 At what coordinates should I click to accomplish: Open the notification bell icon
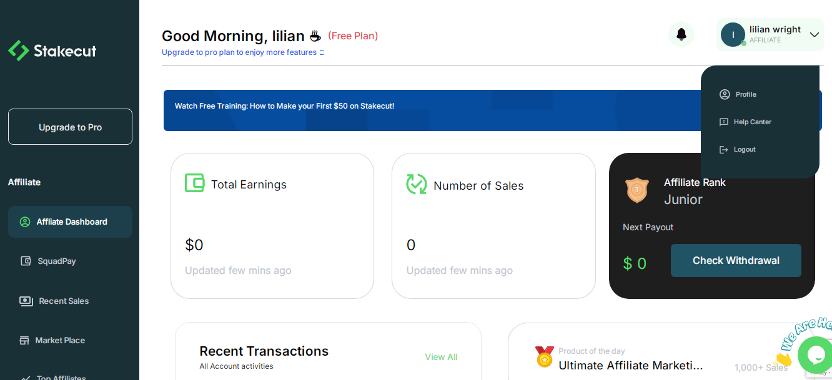681,34
